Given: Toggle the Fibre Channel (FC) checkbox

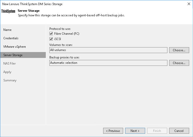Looking at the screenshot, I should (x=51, y=34).
